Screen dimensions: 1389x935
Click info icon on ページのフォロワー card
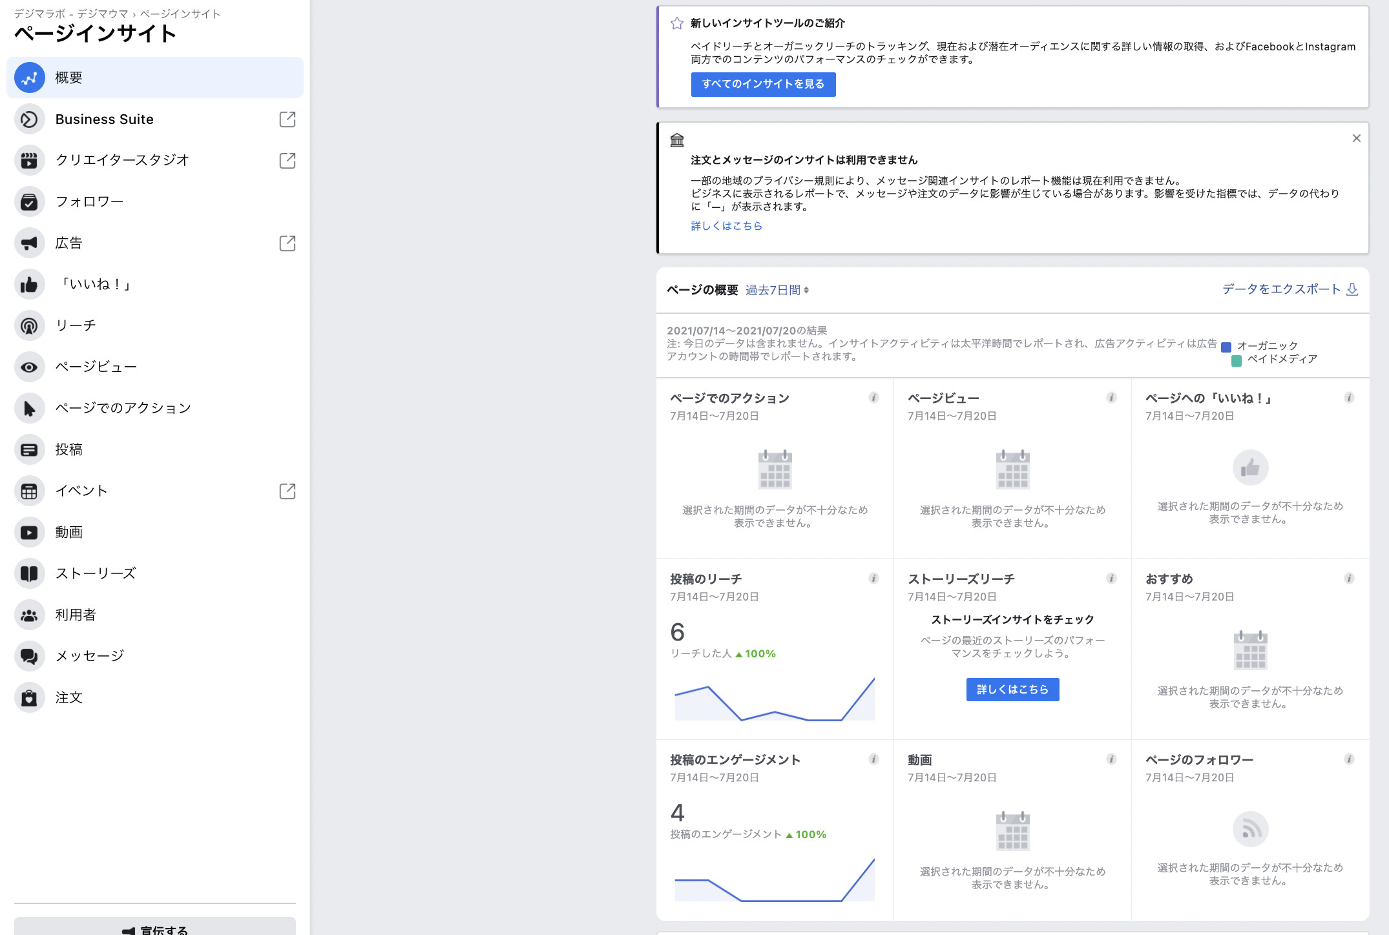point(1349,759)
